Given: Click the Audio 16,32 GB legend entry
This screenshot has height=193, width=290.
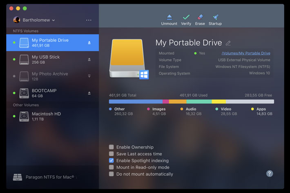Looking at the screenshot, I should tap(191, 111).
